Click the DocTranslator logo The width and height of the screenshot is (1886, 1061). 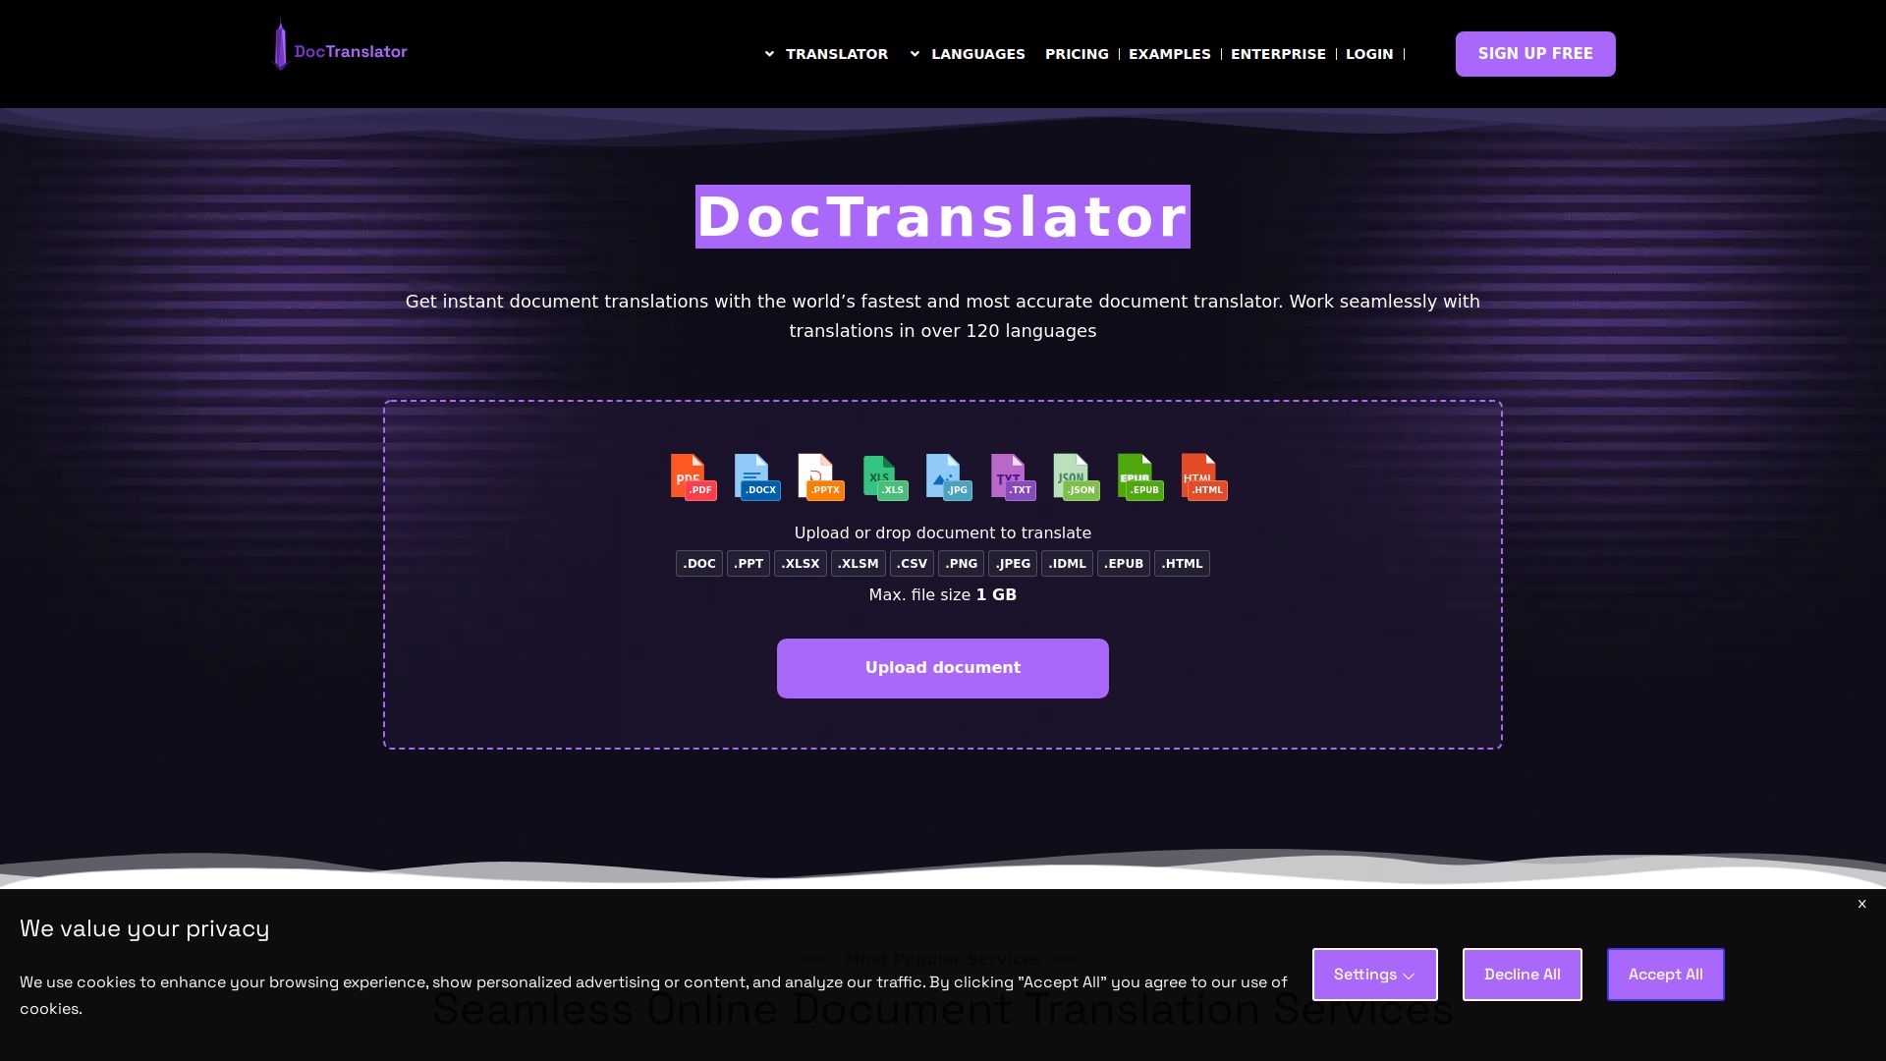339,51
